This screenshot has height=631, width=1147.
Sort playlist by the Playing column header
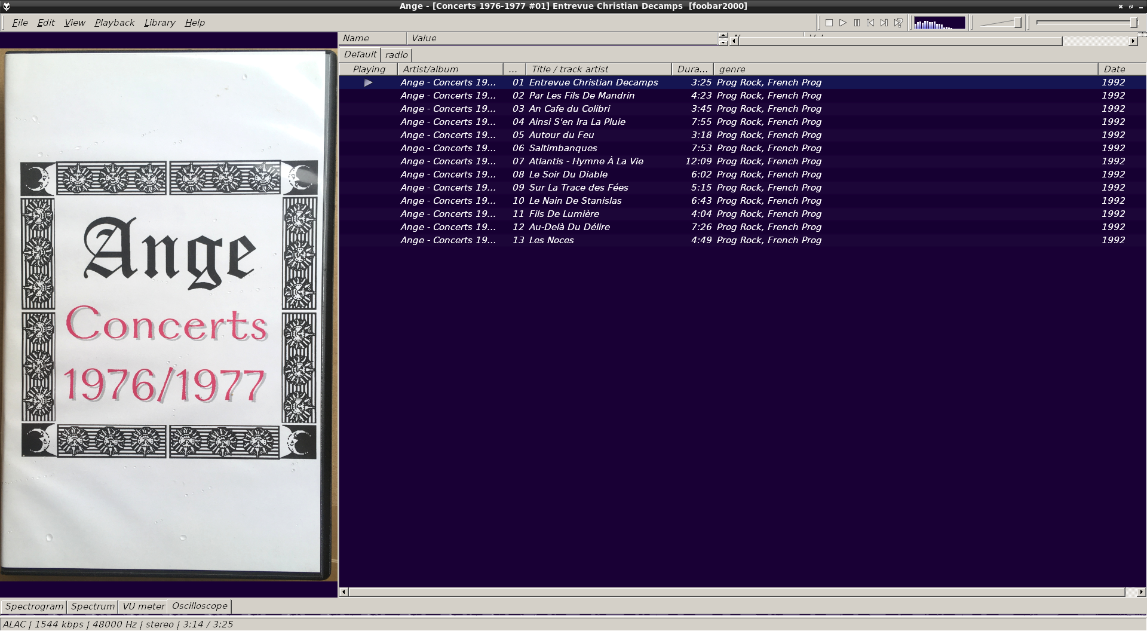click(369, 69)
